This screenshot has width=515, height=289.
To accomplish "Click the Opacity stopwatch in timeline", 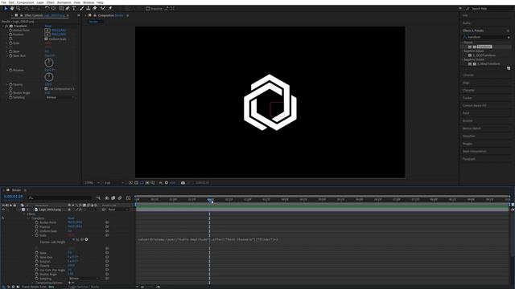I will [x=37, y=266].
